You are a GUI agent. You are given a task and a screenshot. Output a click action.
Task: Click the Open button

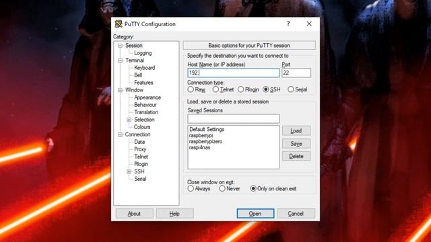tap(255, 214)
